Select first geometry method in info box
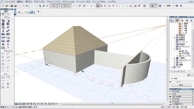The image size is (194, 109). [19, 12]
